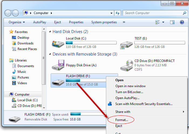The image size is (189, 134).
Task: Select the Hard Disk Drives (2) header
Action: tap(70, 32)
